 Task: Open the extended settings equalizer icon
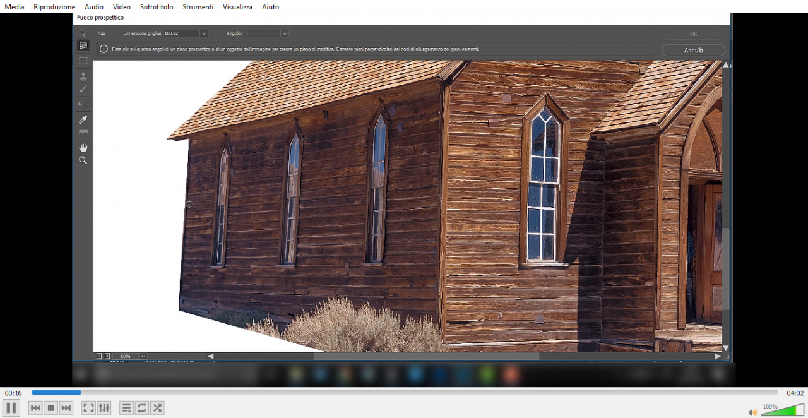tap(104, 408)
